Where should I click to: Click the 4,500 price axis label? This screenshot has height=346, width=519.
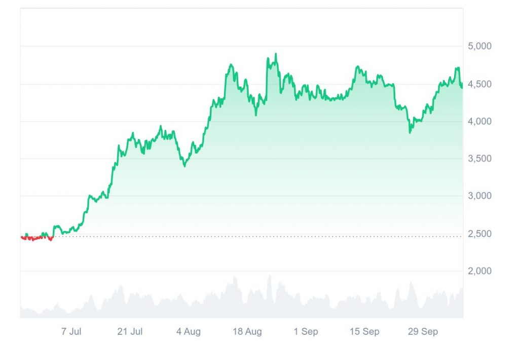[x=480, y=84]
